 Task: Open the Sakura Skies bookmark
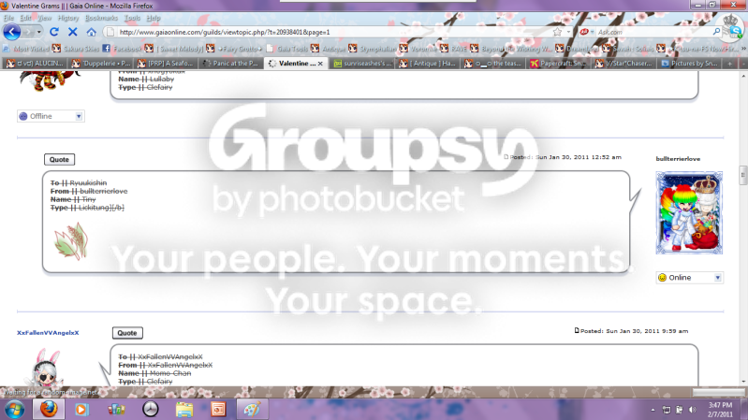pos(76,49)
